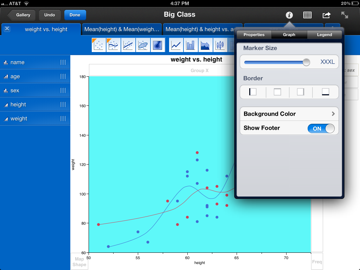Tap the reorder handle for height
This screenshot has width=360, height=270.
coord(63,105)
